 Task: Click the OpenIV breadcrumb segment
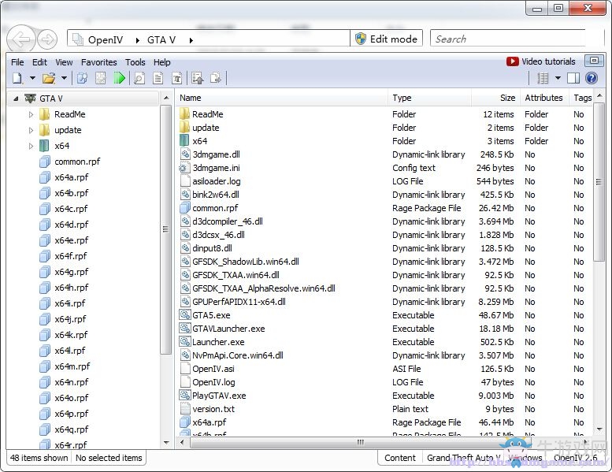click(106, 40)
